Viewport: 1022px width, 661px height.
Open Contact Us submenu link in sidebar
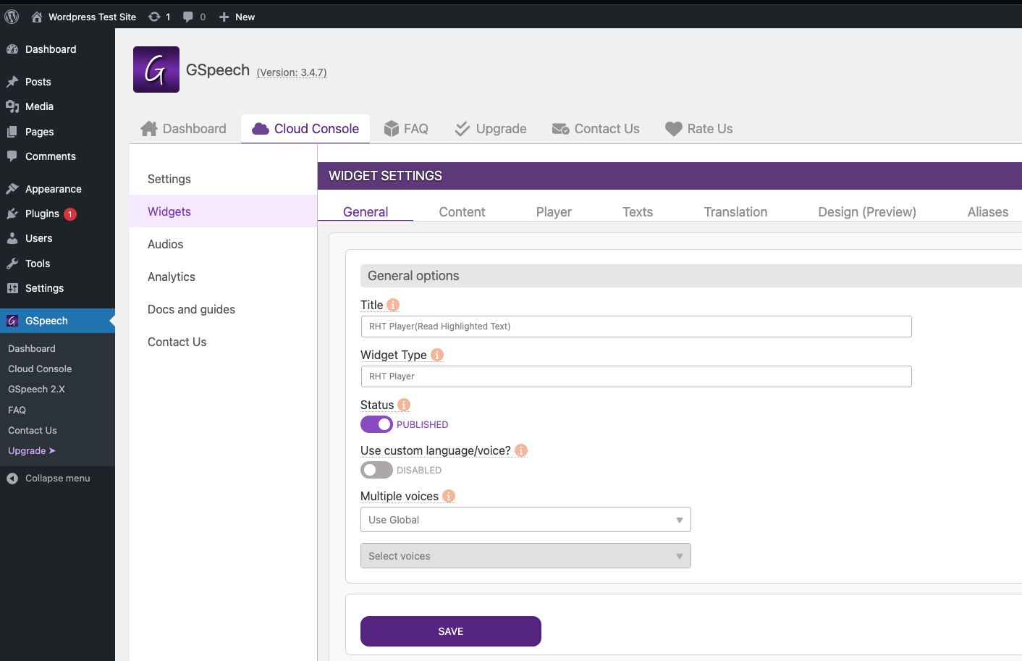[33, 430]
